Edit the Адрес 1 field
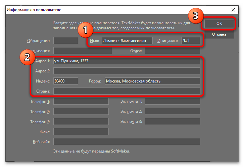This screenshot has width=244, height=167. click(127, 61)
